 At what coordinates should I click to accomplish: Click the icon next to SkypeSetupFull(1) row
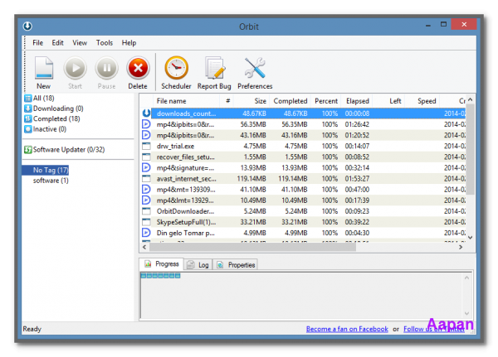coord(146,222)
